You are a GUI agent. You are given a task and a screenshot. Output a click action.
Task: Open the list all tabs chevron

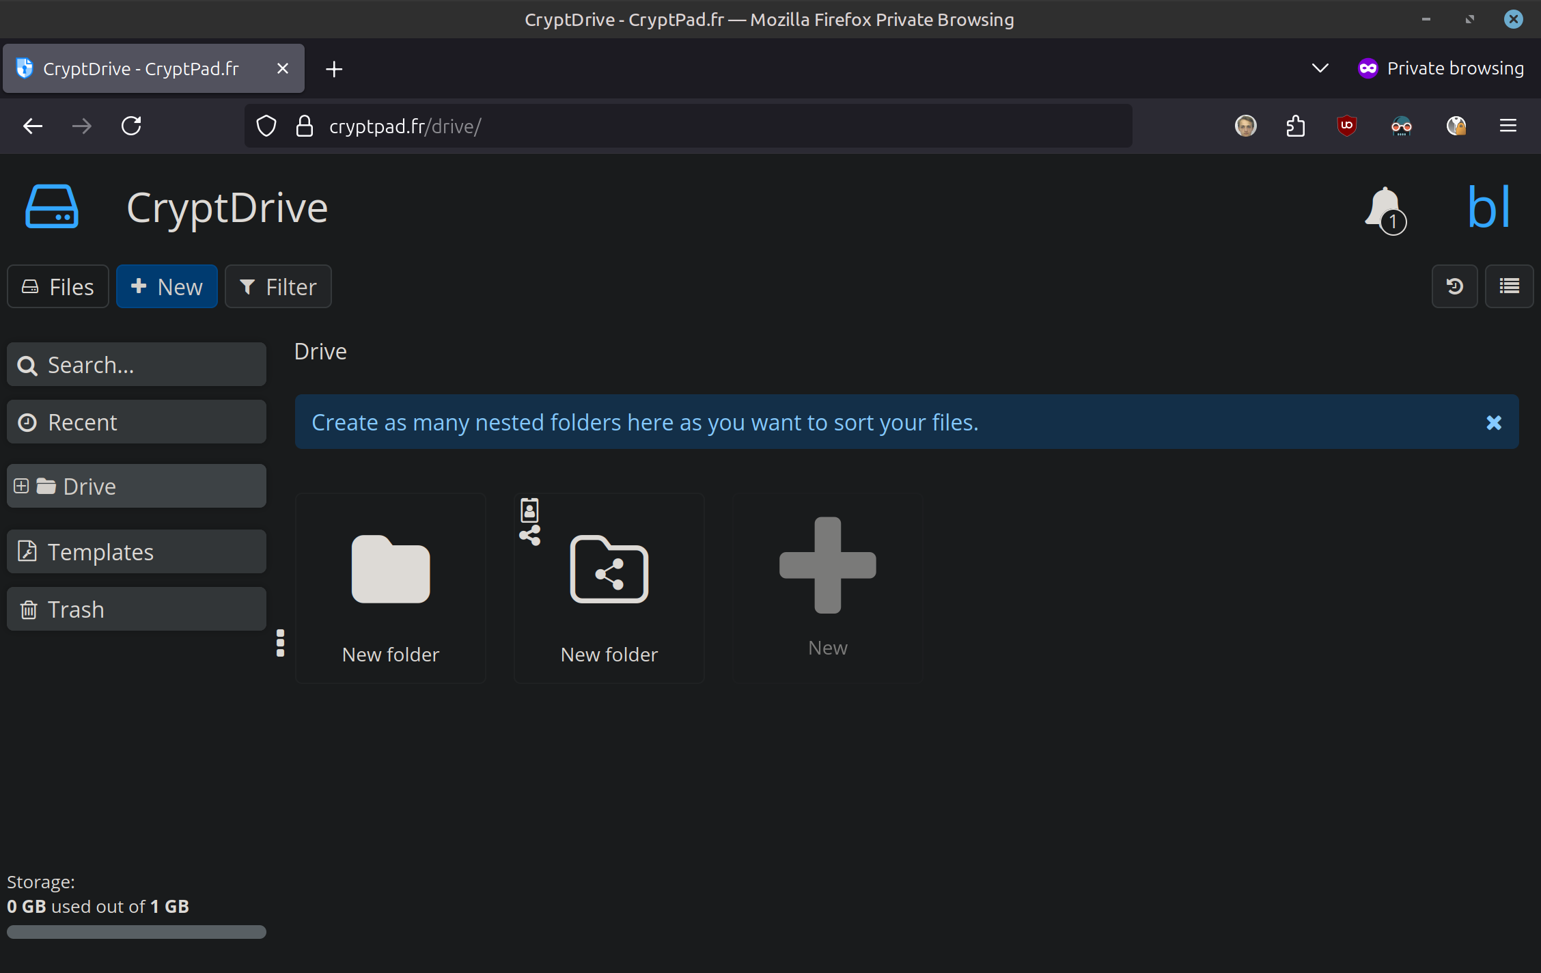(x=1320, y=68)
